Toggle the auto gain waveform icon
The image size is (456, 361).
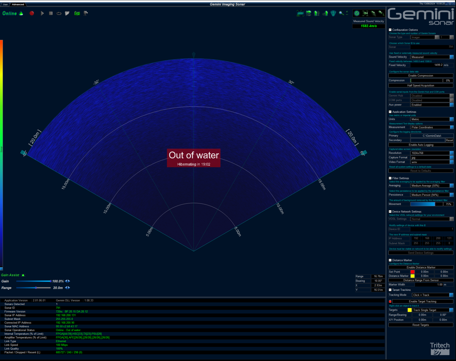[300, 13]
